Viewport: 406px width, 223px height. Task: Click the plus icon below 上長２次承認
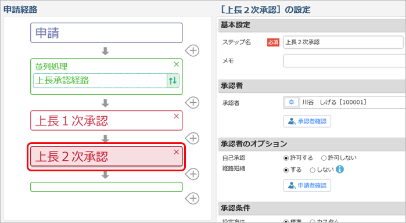tap(192, 174)
